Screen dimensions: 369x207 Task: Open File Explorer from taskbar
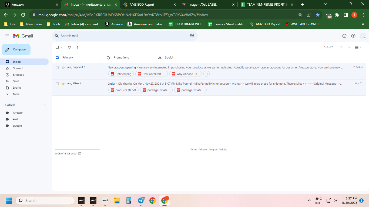point(117,201)
